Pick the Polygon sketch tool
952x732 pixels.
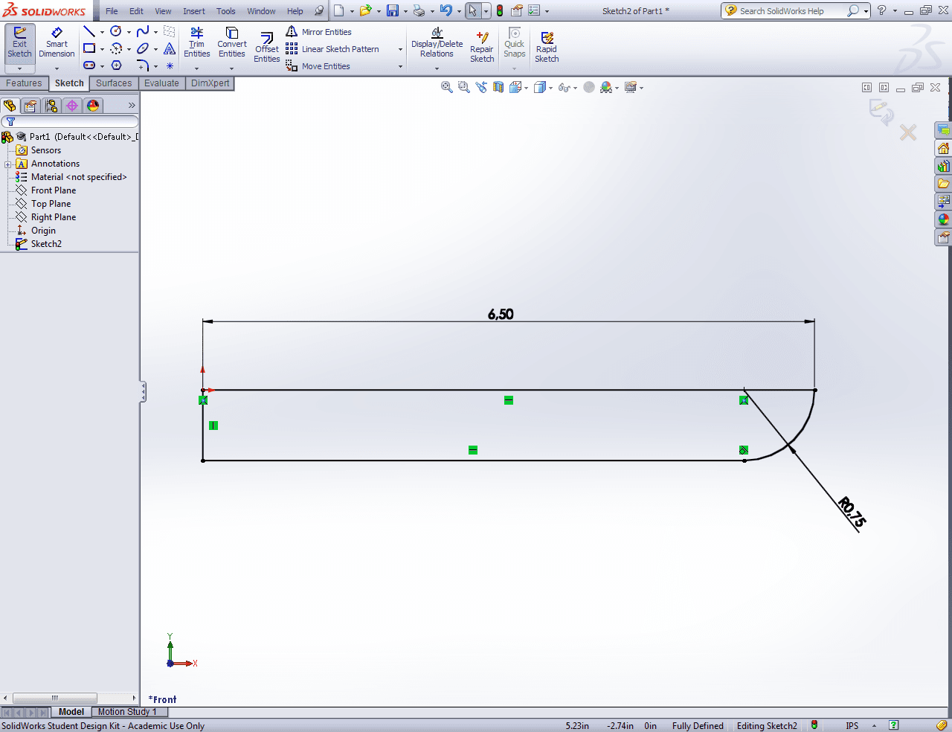click(x=116, y=65)
